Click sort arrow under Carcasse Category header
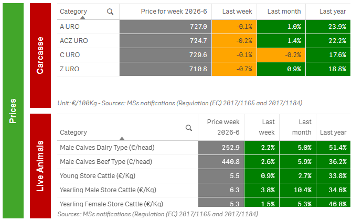The height and width of the screenshot is (221, 352). [82, 17]
